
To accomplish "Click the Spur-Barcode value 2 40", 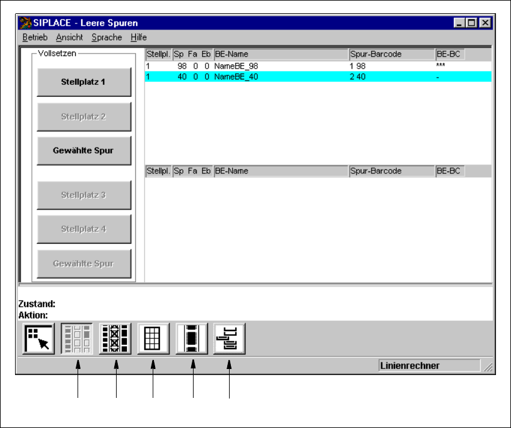I will click(358, 77).
